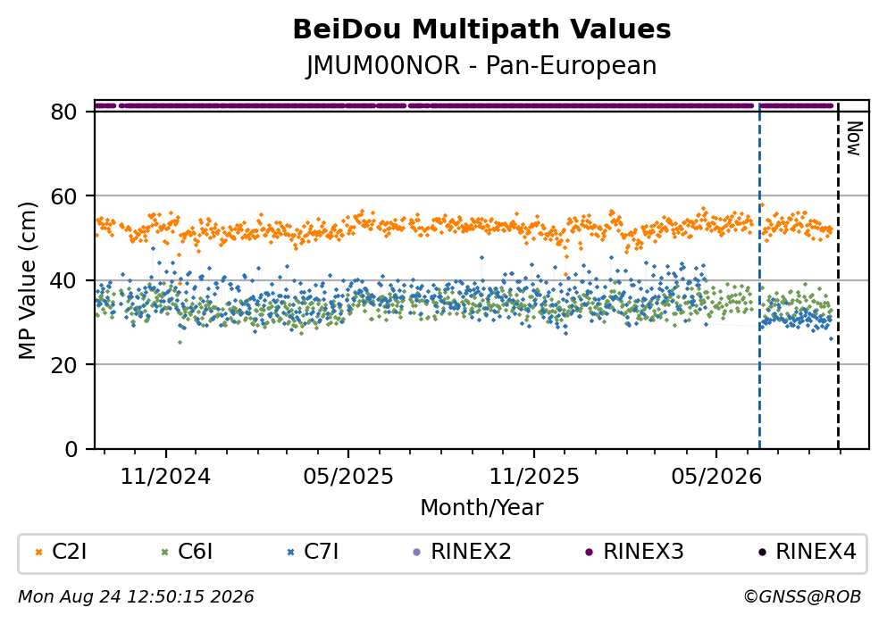
Task: Click the black RINEX4 legend dot
Action: (x=763, y=553)
